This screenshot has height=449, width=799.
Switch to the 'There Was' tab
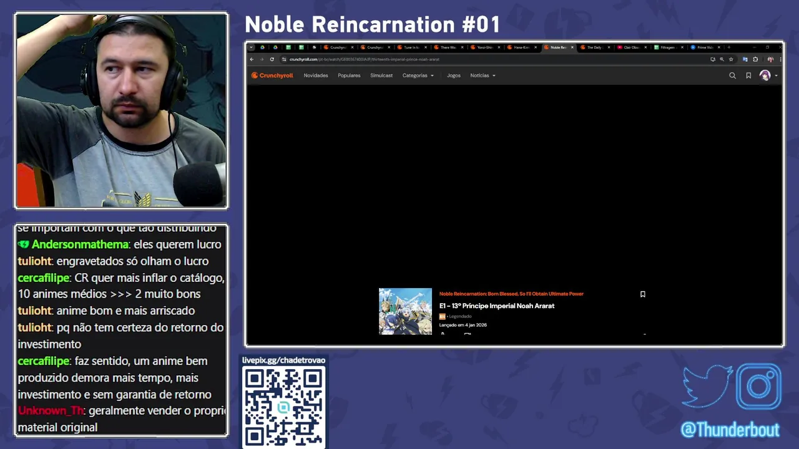pos(449,47)
